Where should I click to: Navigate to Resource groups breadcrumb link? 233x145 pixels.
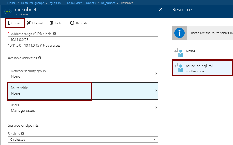click(33, 3)
